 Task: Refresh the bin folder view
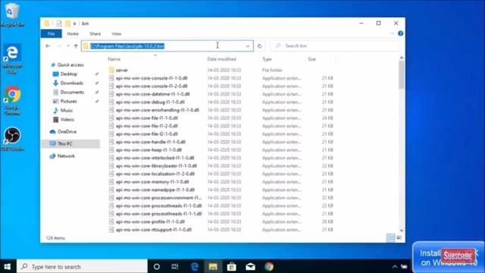pyautogui.click(x=259, y=45)
